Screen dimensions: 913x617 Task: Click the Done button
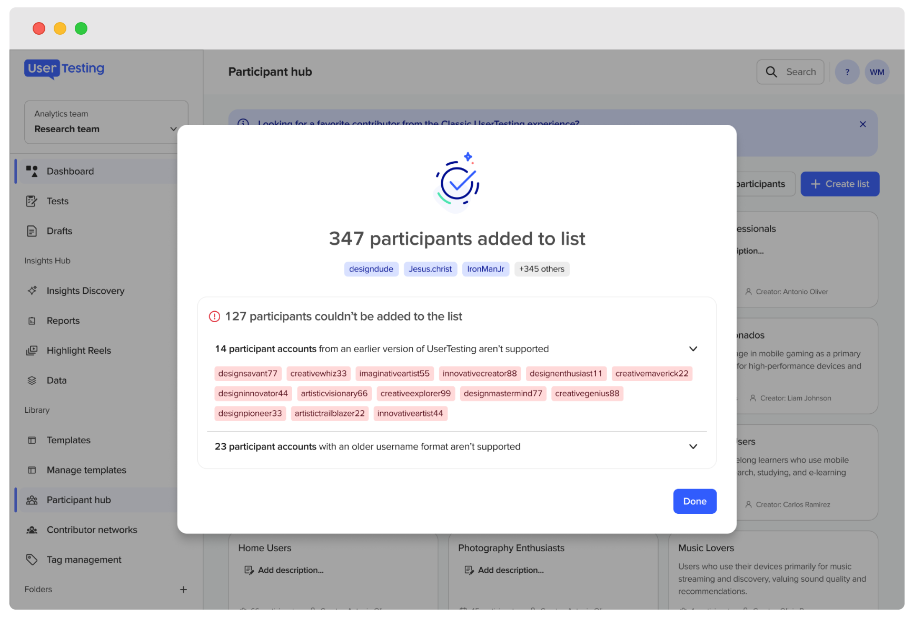pyautogui.click(x=694, y=501)
